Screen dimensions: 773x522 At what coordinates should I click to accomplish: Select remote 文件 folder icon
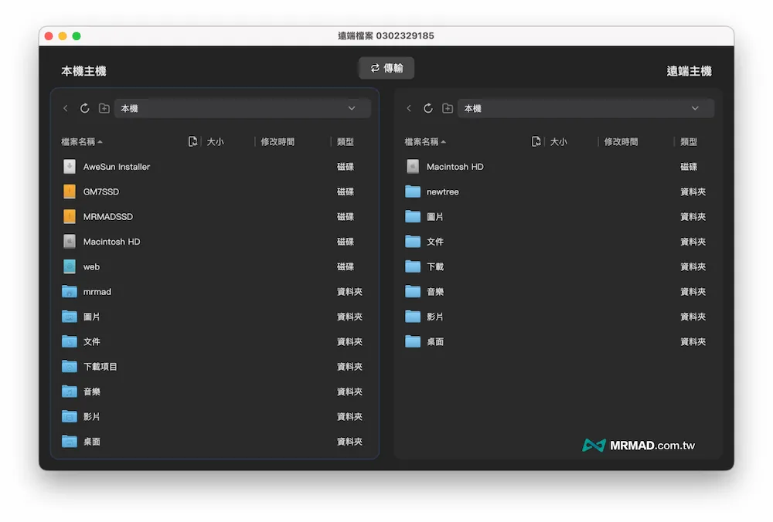click(x=413, y=242)
